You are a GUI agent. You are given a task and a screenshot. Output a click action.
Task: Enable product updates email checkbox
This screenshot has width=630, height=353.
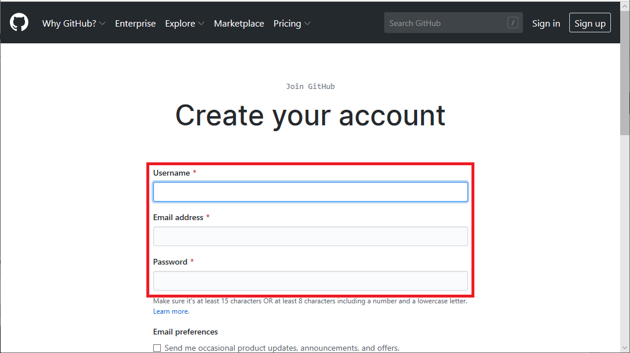click(157, 348)
